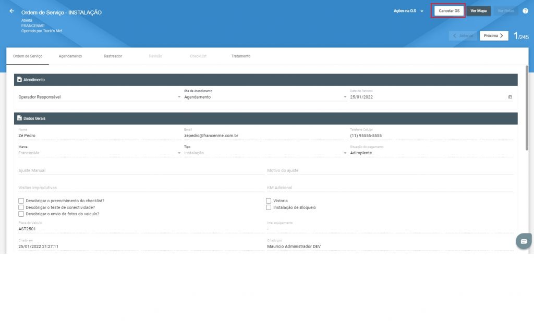Click the vertical scrollbar of the page
The height and width of the screenshot is (321, 534).
pos(527,108)
